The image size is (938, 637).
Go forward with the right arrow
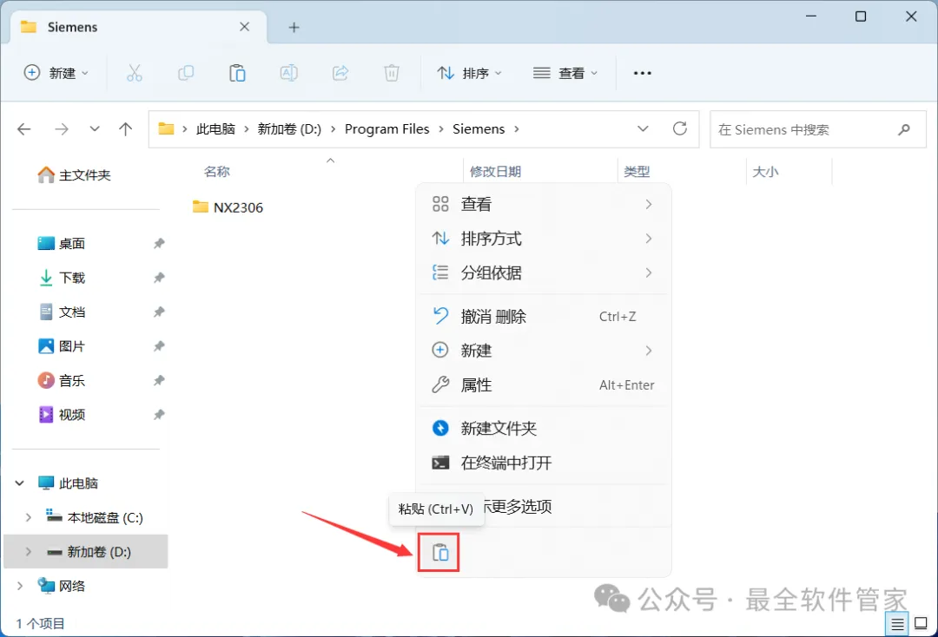click(62, 129)
